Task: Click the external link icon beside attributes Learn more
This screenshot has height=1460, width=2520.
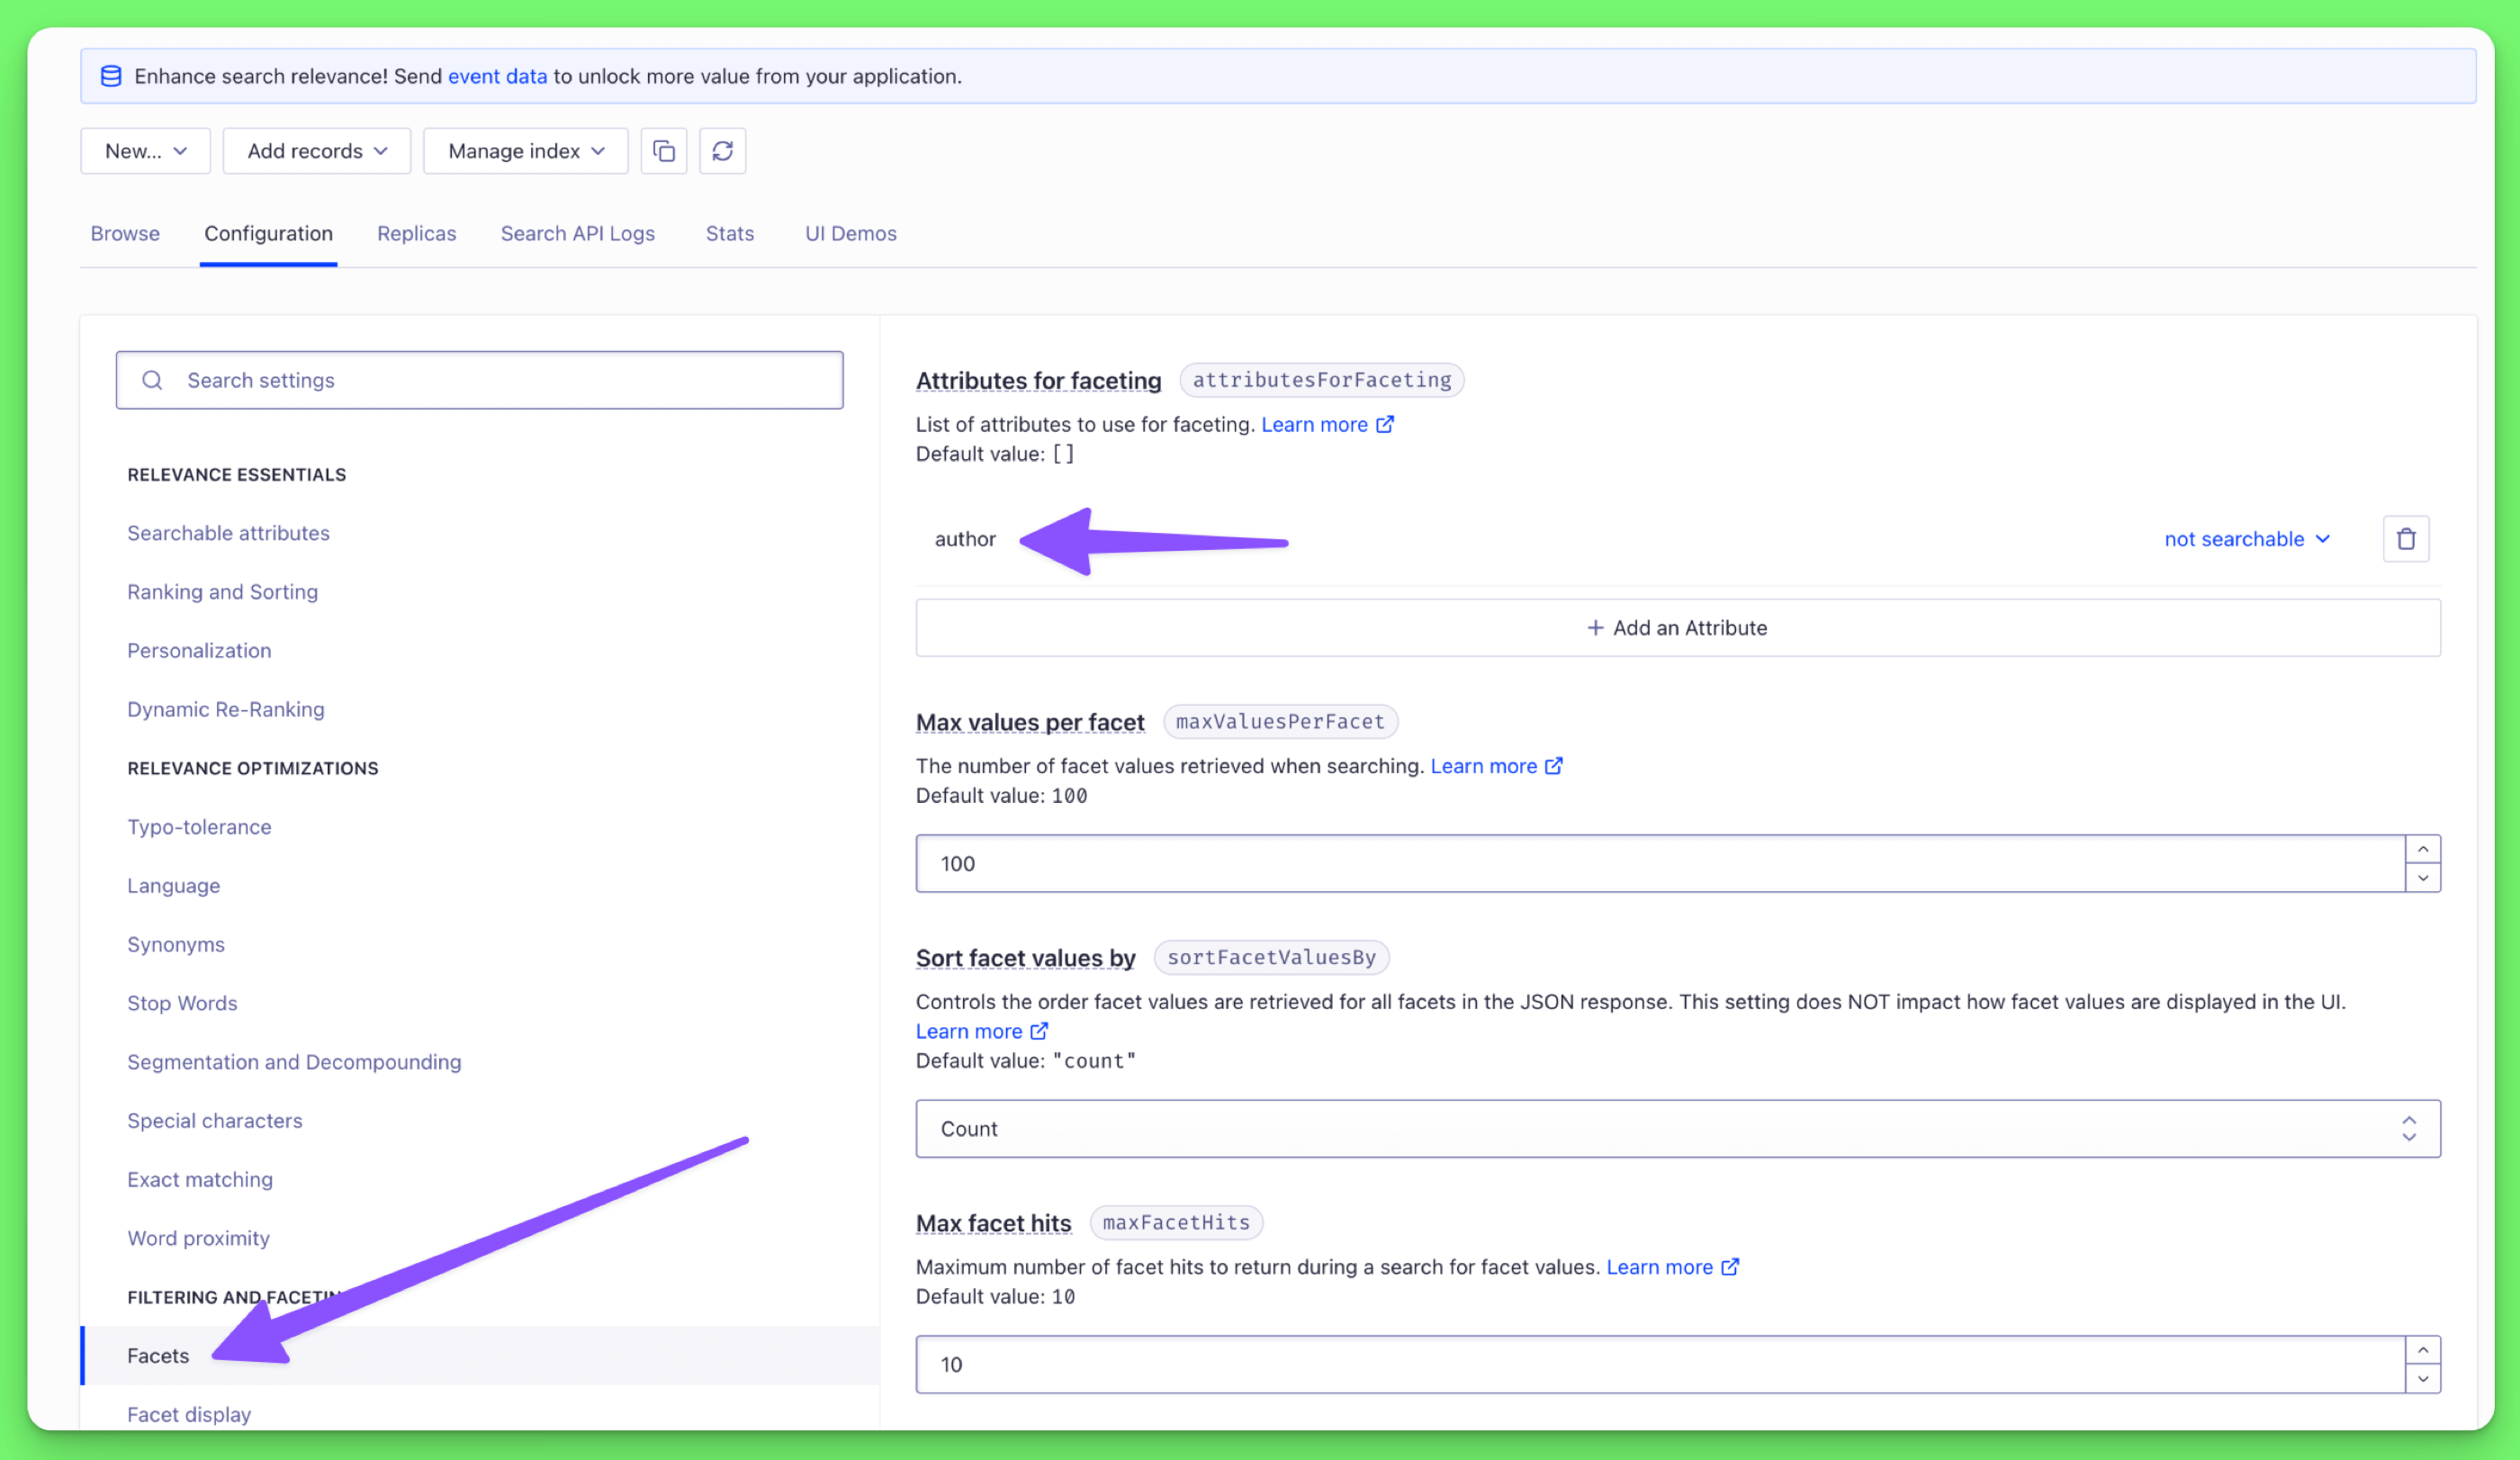Action: [x=1384, y=425]
